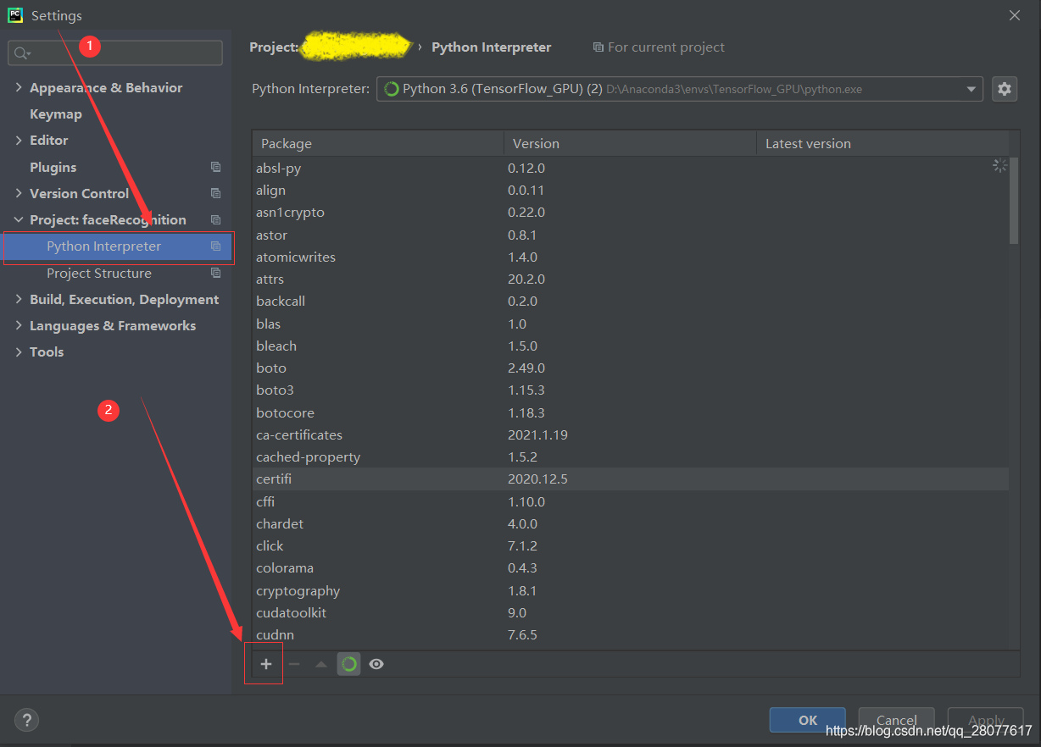Expand Build, Execution, Deployment section
This screenshot has width=1041, height=747.
coord(19,299)
